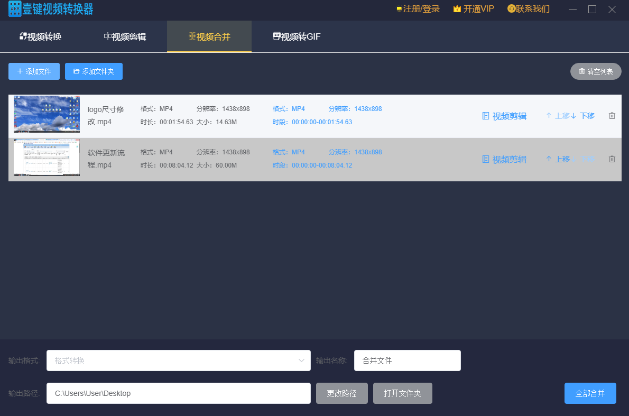Click the 壹键视频转换器 app logo icon
Viewport: 629px width, 416px height.
(x=15, y=9)
